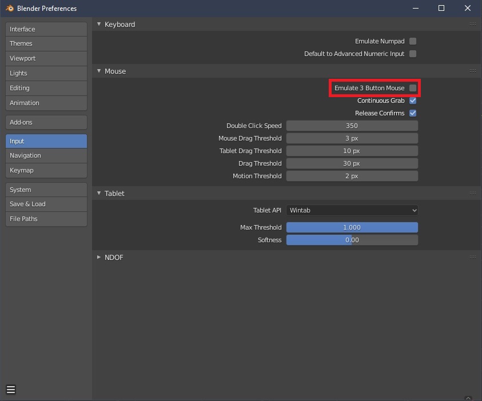Image resolution: width=482 pixels, height=401 pixels.
Task: Uncheck Release Confirms option
Action: pyautogui.click(x=413, y=113)
